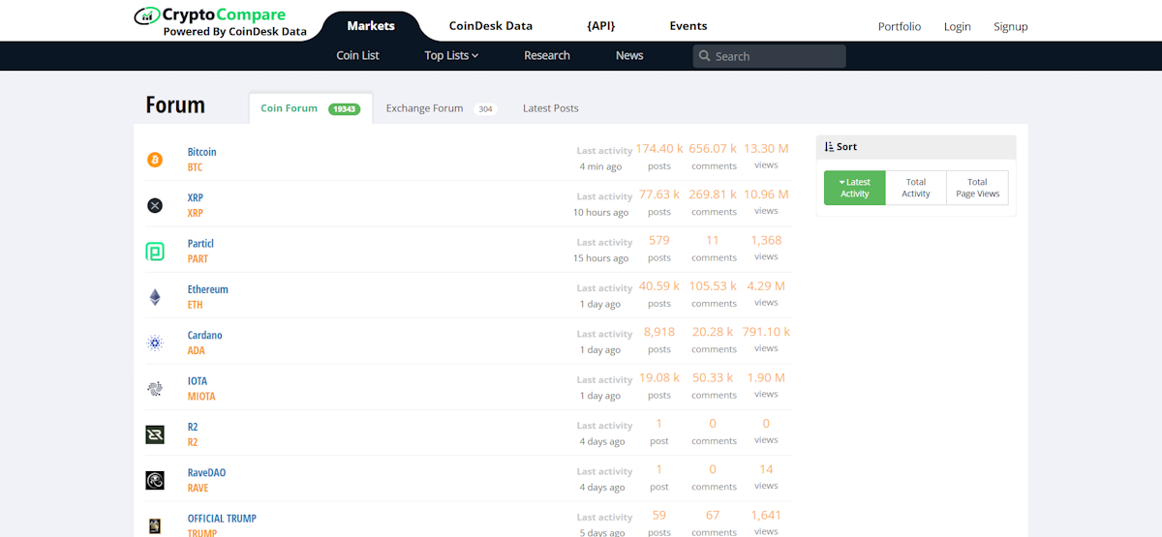Click Ethereum's 105.53 k comments count
The height and width of the screenshot is (537, 1162).
coord(713,286)
